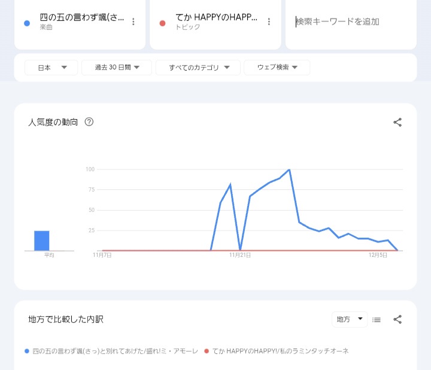Select blue 四の五の言わず颯 legend entry

click(114, 351)
